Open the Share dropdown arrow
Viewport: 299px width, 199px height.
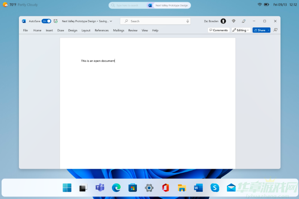pyautogui.click(x=269, y=30)
